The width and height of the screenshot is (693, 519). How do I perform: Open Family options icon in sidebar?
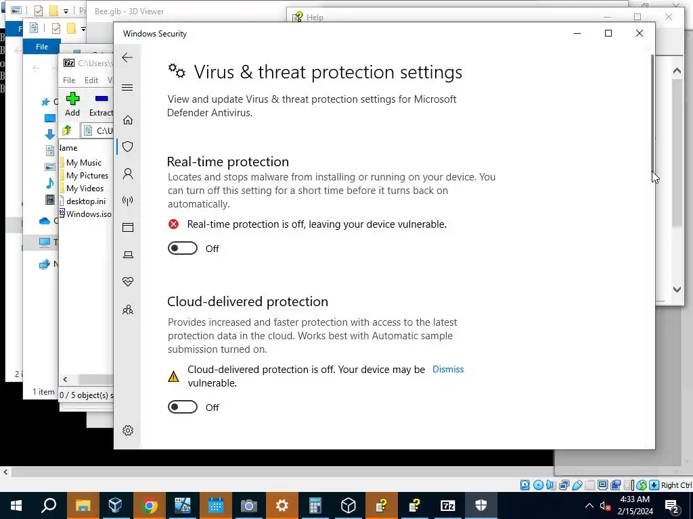[128, 310]
